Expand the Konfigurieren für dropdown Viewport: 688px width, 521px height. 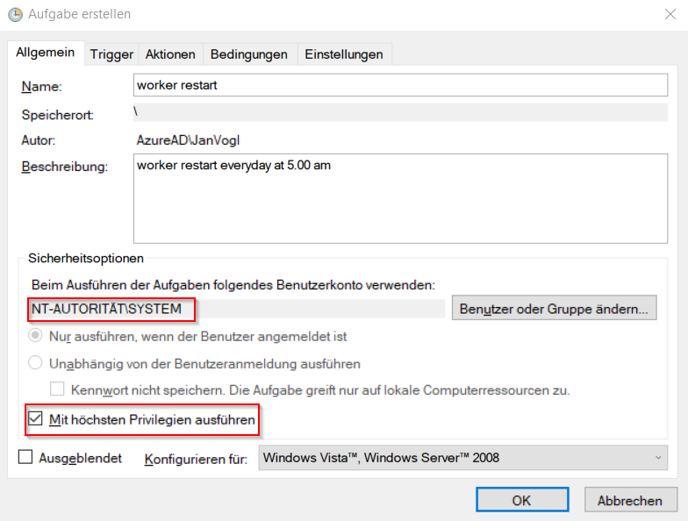463,457
